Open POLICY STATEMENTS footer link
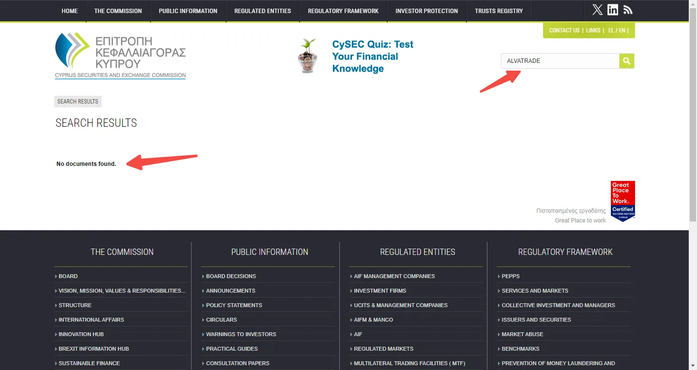697x370 pixels. 234,305
